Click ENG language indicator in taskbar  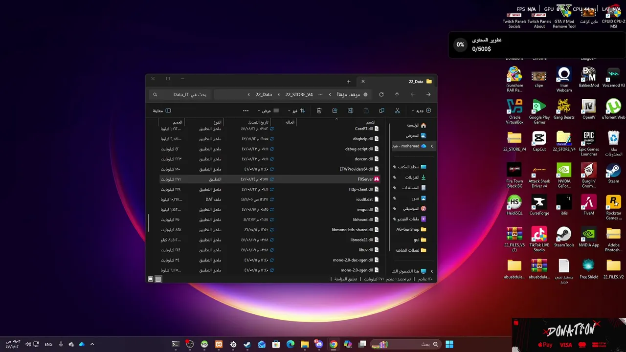coord(48,344)
